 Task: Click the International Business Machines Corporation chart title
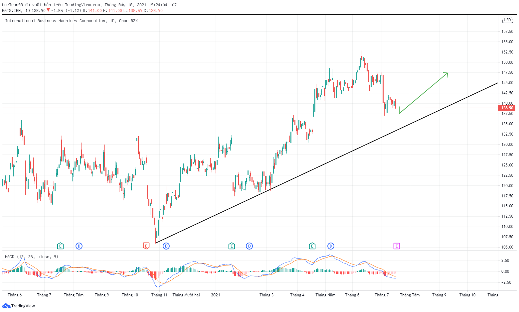[71, 21]
